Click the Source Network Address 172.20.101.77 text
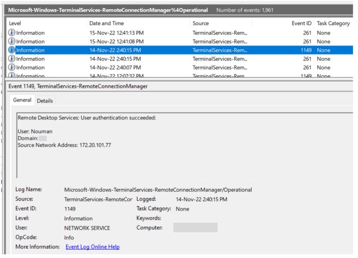Screen dimensions: 358x258 (64, 145)
